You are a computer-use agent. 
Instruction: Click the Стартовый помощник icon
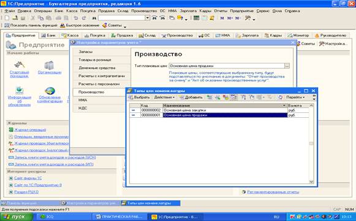[x=19, y=65]
